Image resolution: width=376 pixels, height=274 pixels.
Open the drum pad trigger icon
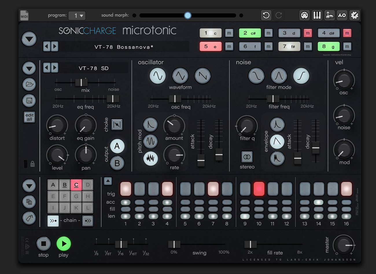(329, 15)
